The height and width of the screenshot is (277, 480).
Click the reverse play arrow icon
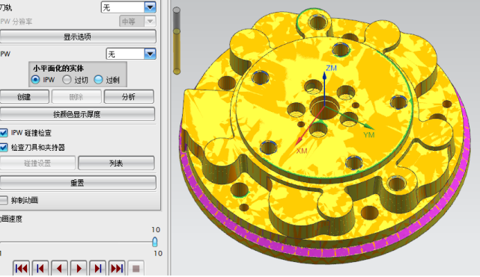click(59, 269)
